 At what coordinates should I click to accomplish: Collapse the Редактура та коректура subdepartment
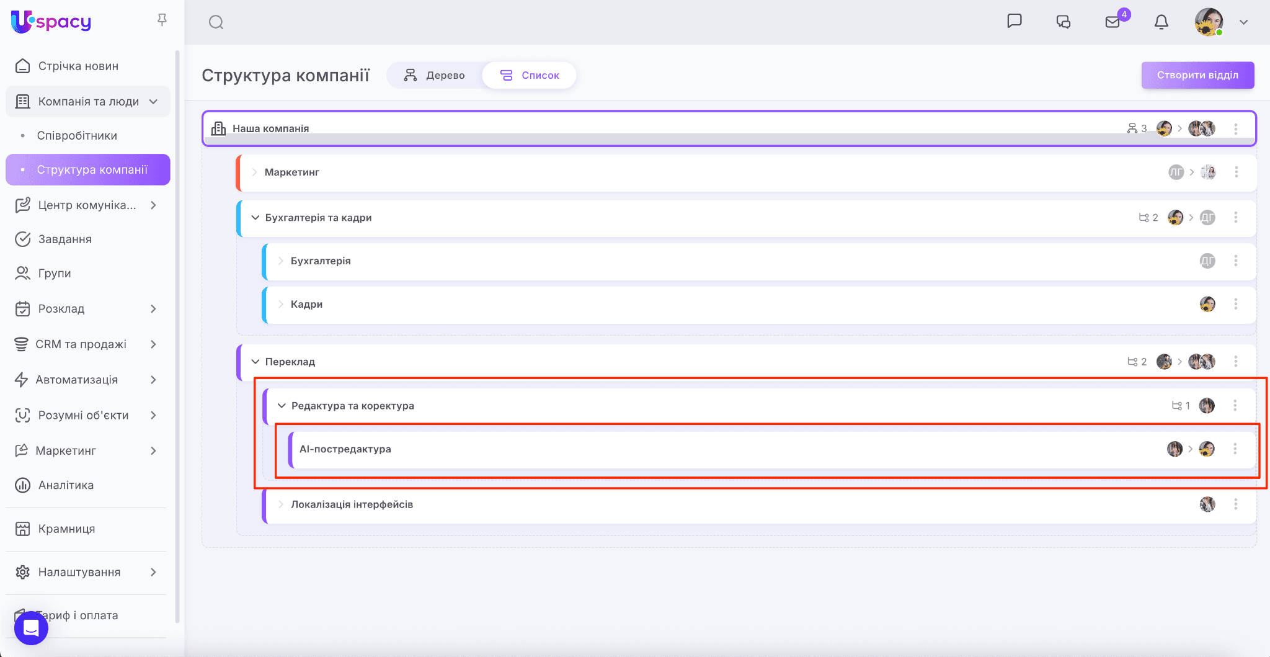282,406
